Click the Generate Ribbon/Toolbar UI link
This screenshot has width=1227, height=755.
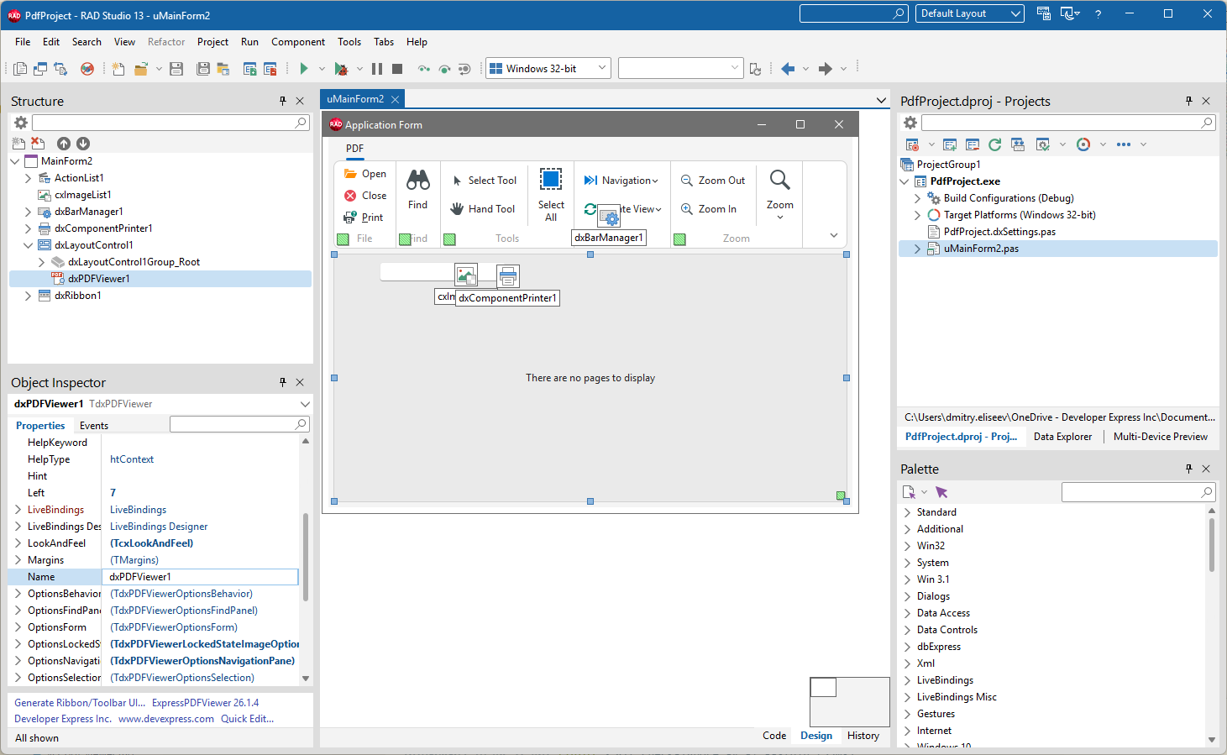pos(80,703)
